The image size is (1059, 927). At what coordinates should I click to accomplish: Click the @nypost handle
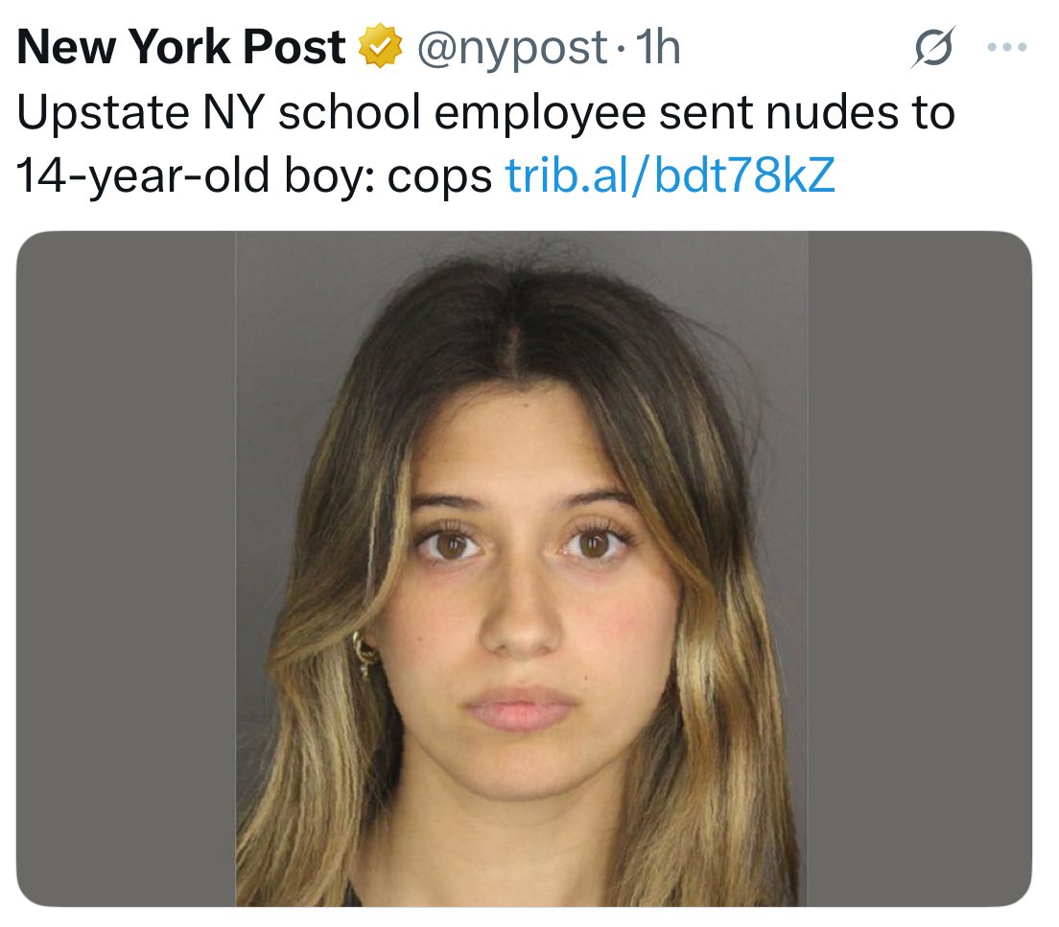[511, 49]
